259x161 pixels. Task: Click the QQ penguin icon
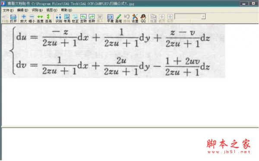(x=143, y=18)
